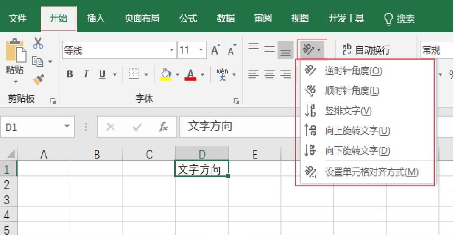The width and height of the screenshot is (458, 235).
Task: Apply yellow fill color bucket
Action: pos(166,74)
